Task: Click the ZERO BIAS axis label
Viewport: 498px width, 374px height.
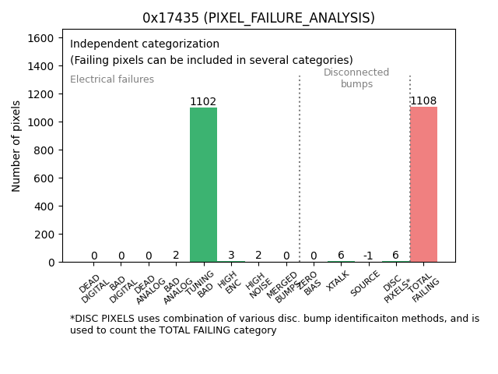Action: click(310, 285)
